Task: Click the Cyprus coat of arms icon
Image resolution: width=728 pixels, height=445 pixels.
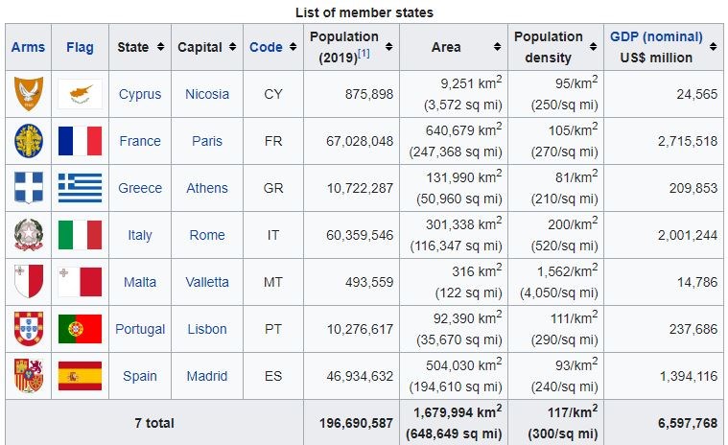Action: pyautogui.click(x=28, y=94)
